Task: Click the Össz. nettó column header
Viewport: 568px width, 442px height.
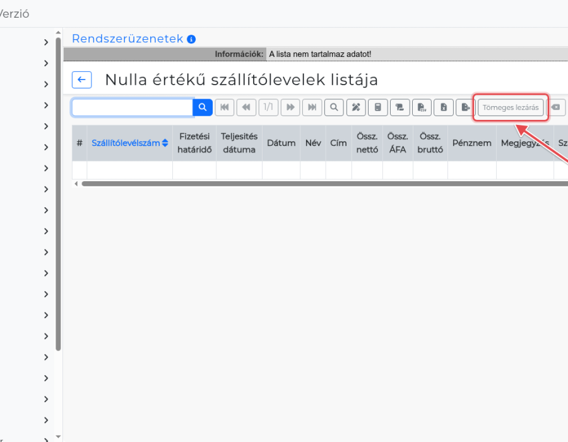Action: (x=367, y=143)
